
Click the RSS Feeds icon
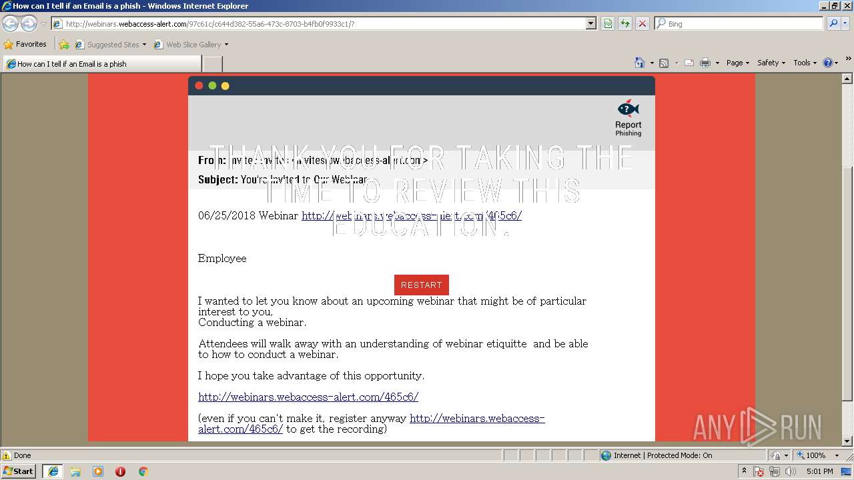pyautogui.click(x=664, y=63)
